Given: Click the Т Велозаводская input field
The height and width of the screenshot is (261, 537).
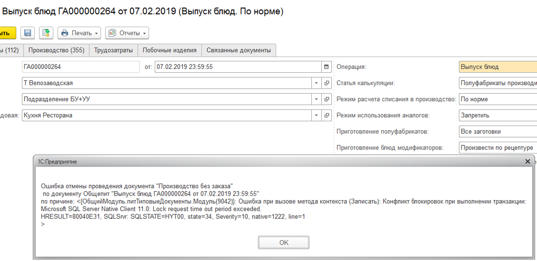Looking at the screenshot, I should [167, 83].
